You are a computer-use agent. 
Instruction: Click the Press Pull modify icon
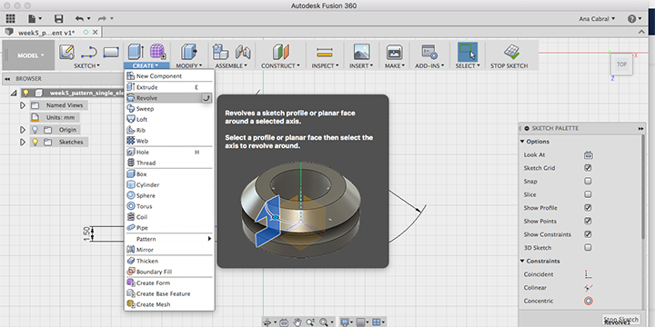189,52
